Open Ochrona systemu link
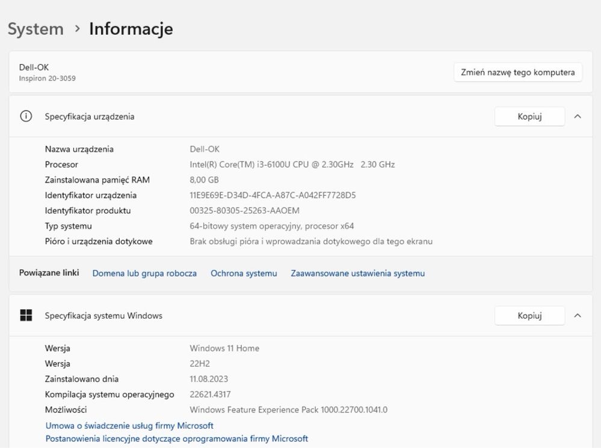This screenshot has width=601, height=448. tap(244, 273)
